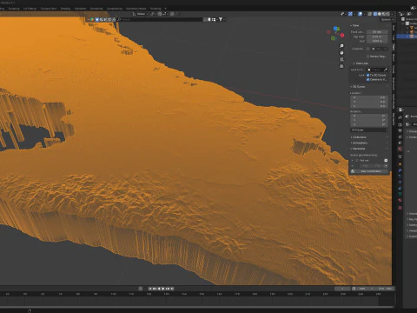This screenshot has height=313, width=417.
Task: Open Global transform orientation dropdown
Action: [140, 14]
